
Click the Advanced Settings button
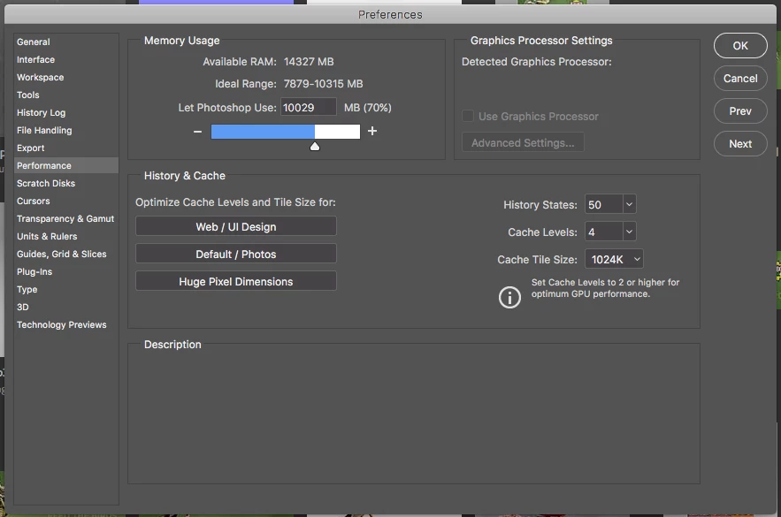(x=523, y=143)
